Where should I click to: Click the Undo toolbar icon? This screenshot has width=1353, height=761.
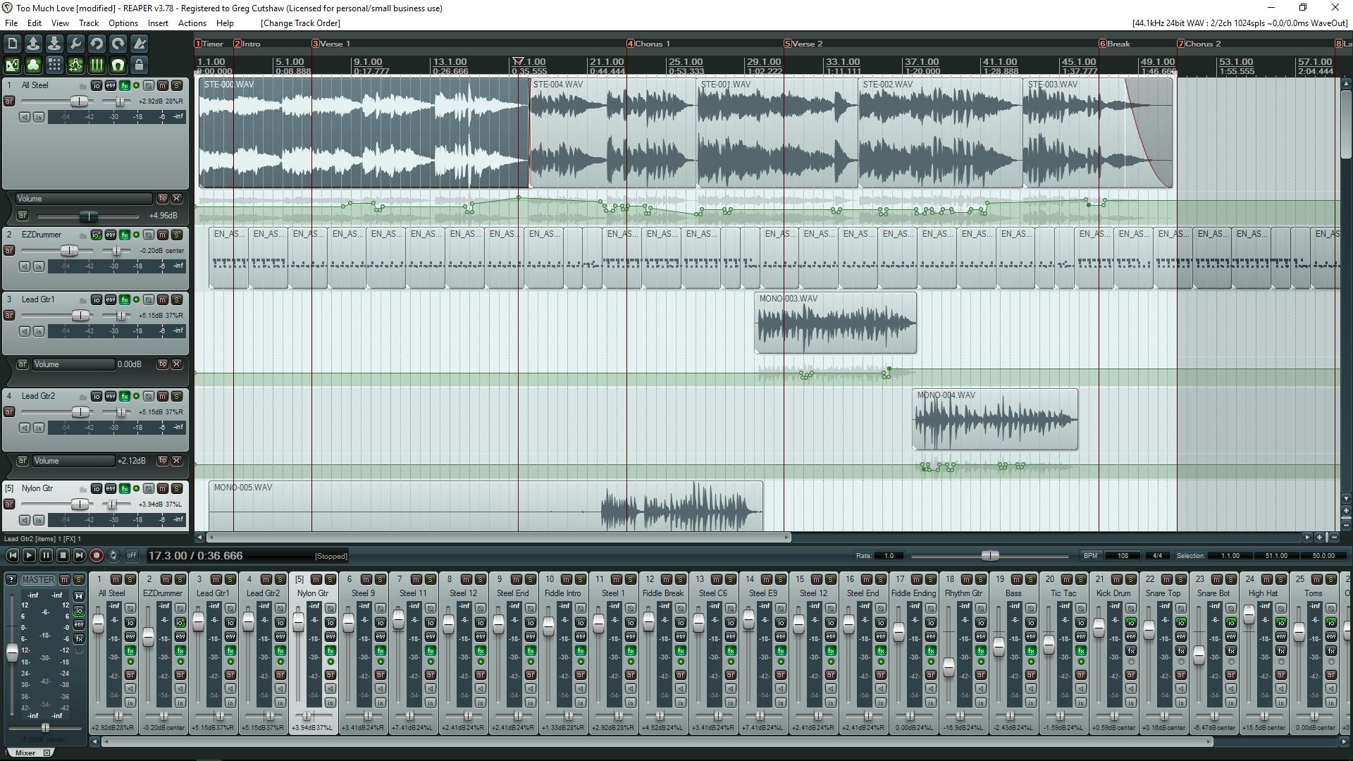click(97, 44)
